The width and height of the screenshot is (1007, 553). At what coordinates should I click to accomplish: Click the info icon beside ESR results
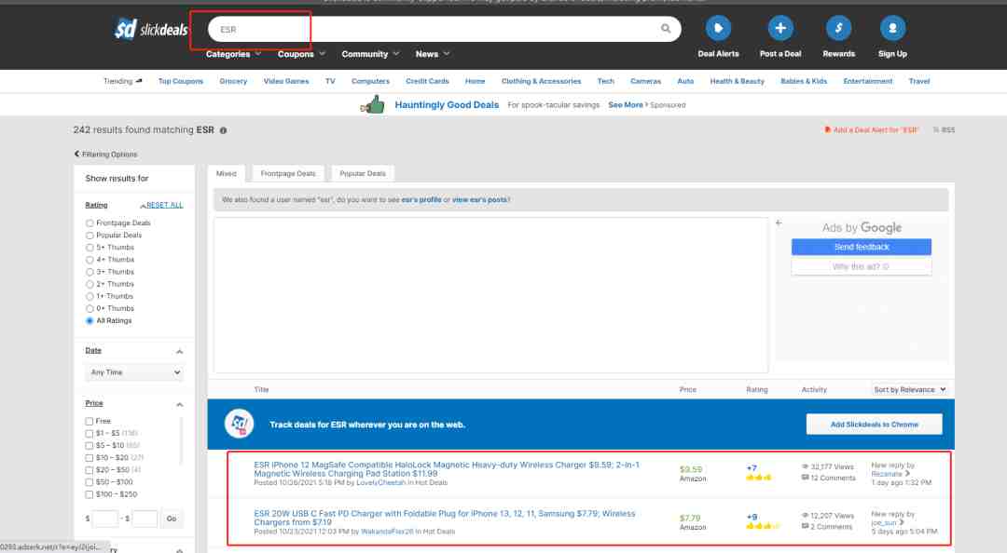[223, 130]
